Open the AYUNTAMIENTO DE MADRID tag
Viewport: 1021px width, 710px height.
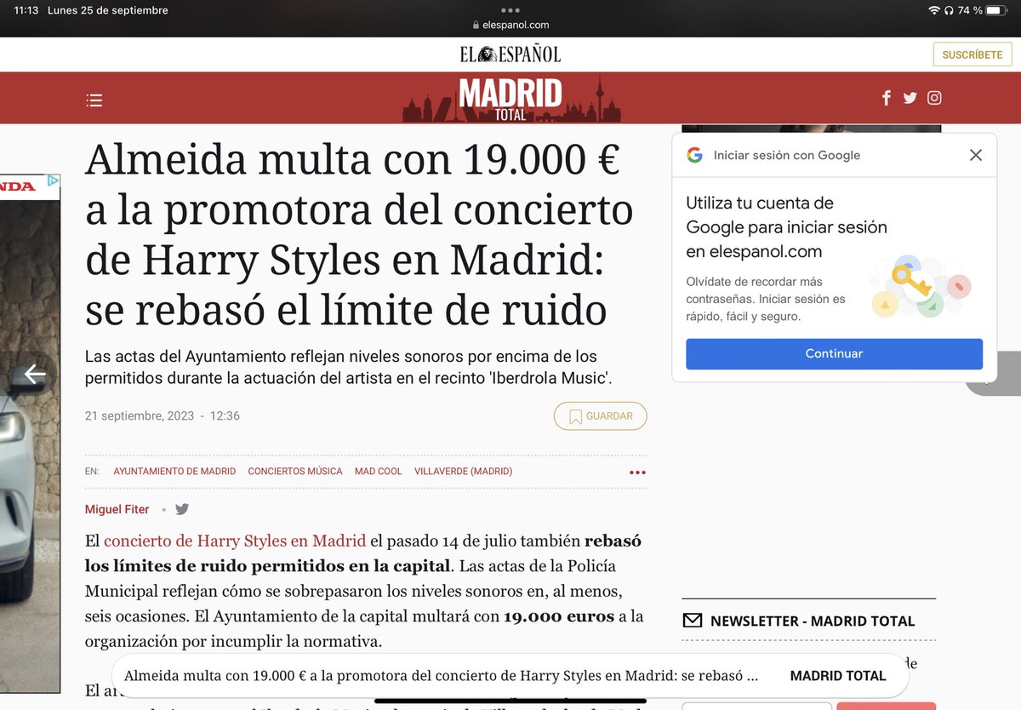(x=174, y=472)
